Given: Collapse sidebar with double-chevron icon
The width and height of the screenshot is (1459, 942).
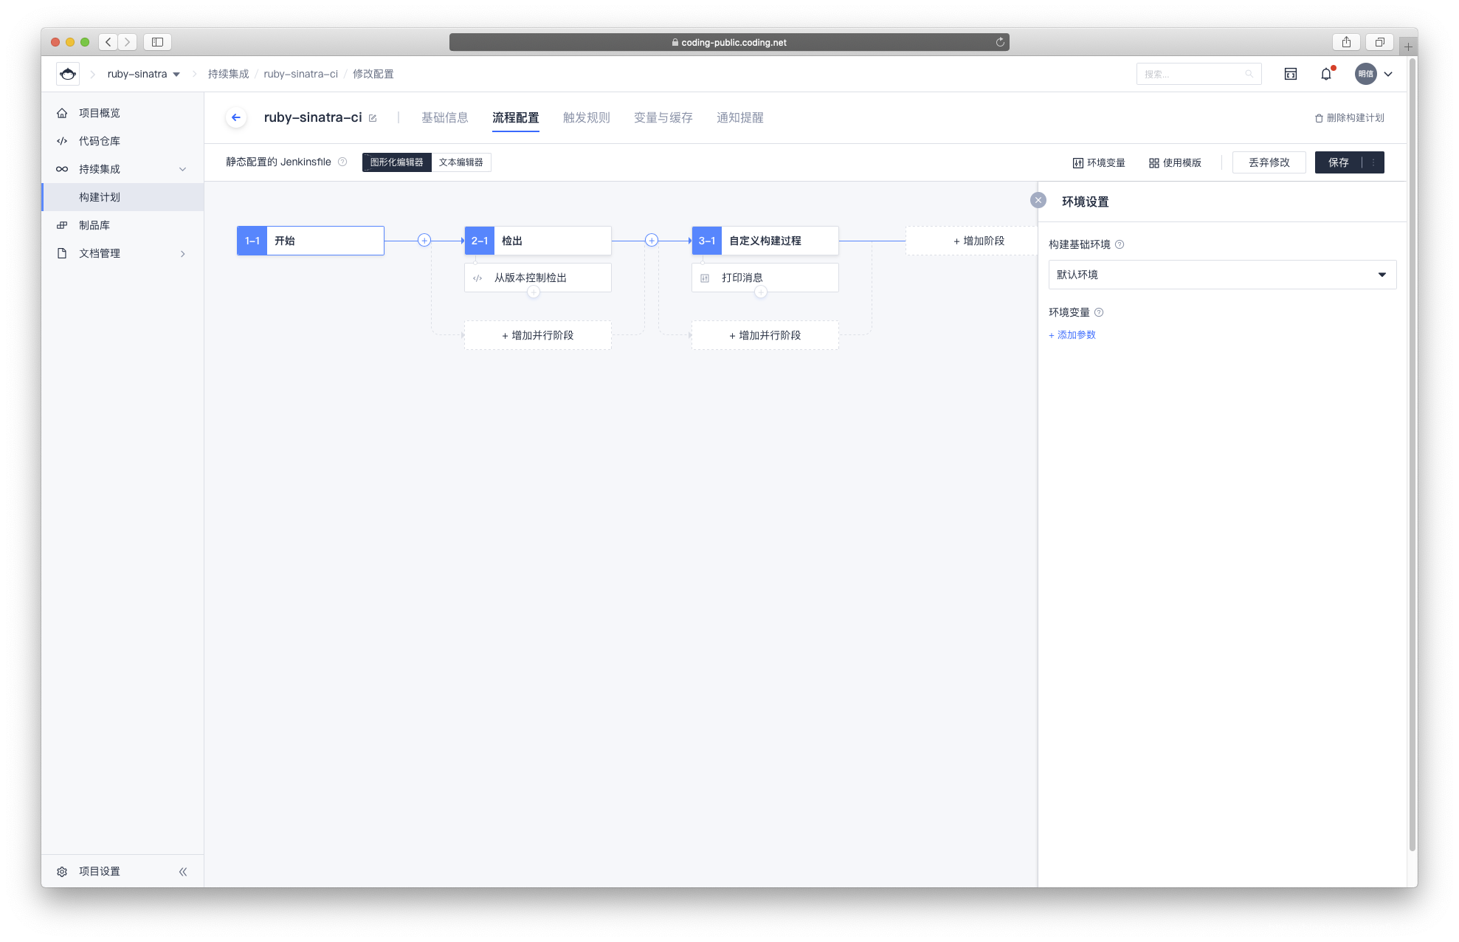Looking at the screenshot, I should click(x=183, y=871).
